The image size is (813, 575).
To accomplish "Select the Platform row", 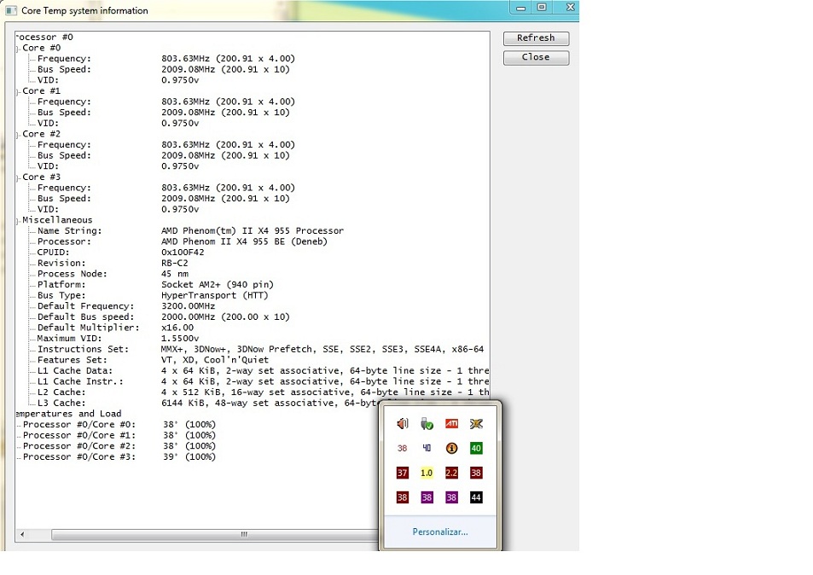I will (155, 285).
